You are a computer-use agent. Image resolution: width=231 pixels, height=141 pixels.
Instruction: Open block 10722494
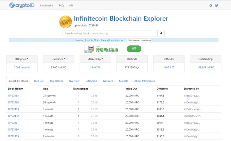[13, 102]
